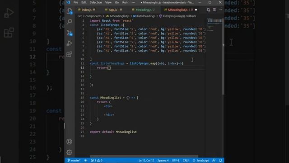Screen dimensions: 289x163
Task: Close Mheadinglist.js via unsaved dot
Action: [x=196, y=10]
